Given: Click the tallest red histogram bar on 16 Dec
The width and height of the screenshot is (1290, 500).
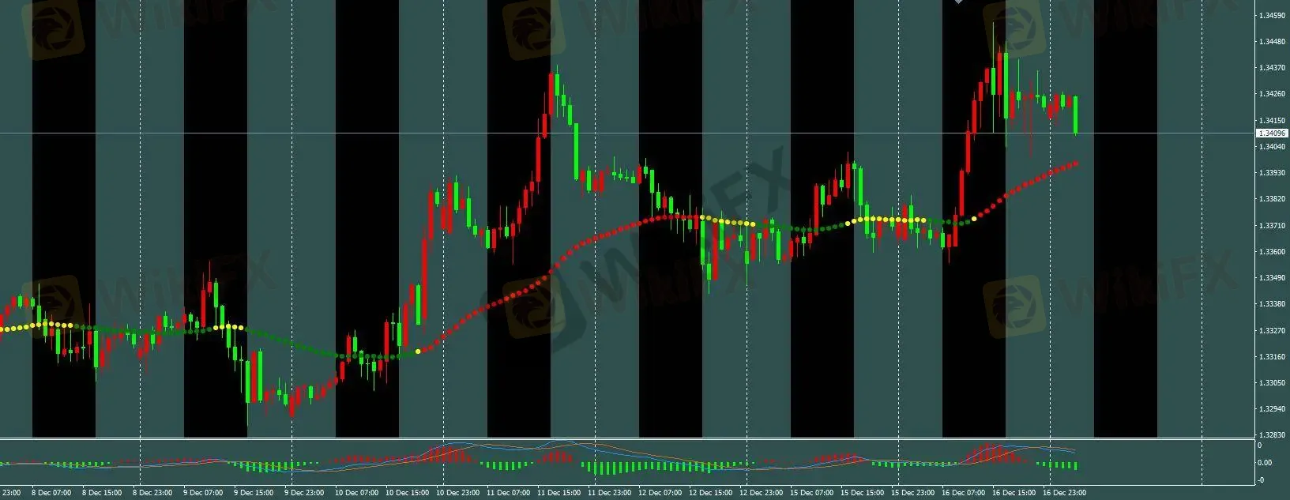Looking at the screenshot, I should coord(986,453).
